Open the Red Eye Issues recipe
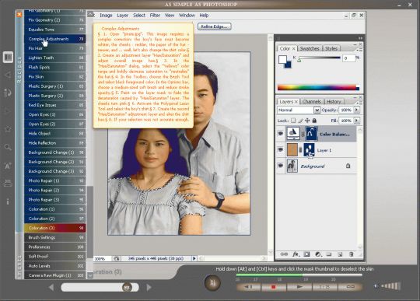The width and height of the screenshot is (420, 301). 55,105
